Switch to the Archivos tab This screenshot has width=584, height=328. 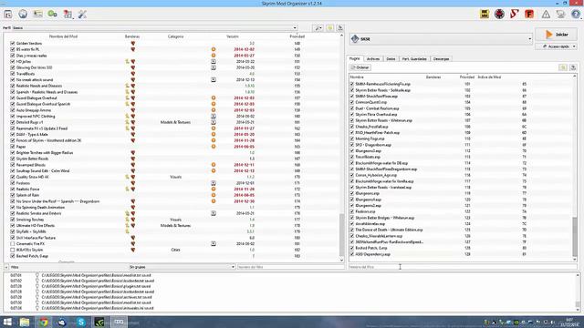373,58
